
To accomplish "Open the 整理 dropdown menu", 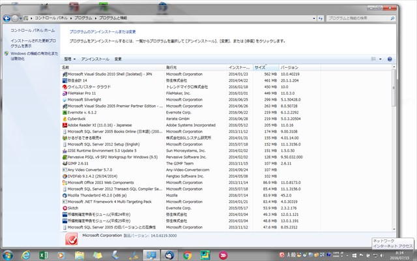I will [70, 59].
